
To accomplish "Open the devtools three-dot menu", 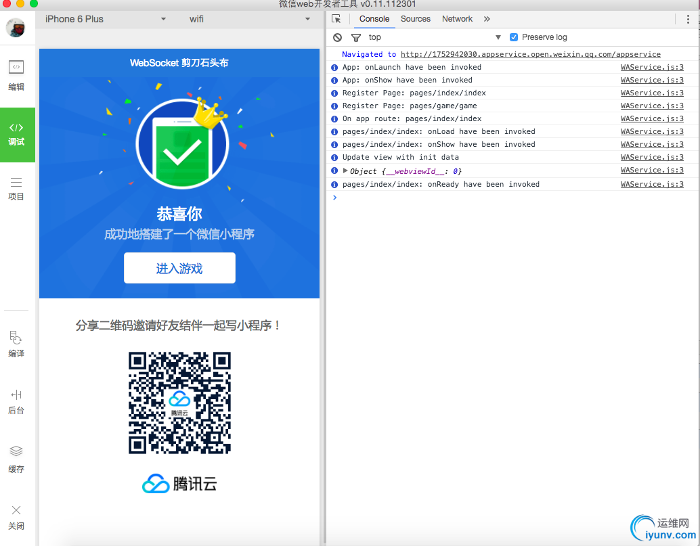I will (688, 19).
